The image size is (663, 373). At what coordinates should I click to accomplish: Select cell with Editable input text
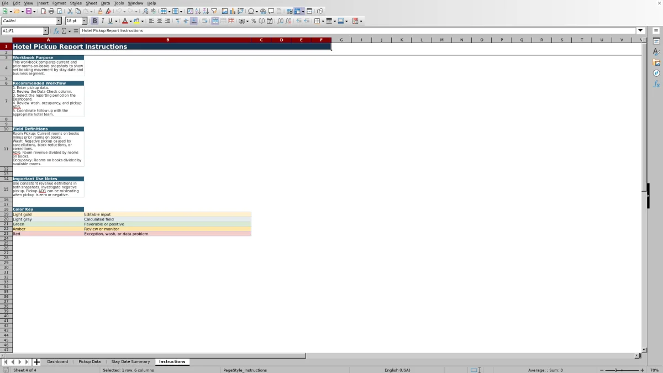tap(167, 214)
